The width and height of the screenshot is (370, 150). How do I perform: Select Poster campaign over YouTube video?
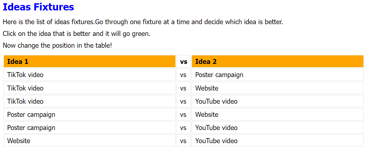pyautogui.click(x=31, y=128)
